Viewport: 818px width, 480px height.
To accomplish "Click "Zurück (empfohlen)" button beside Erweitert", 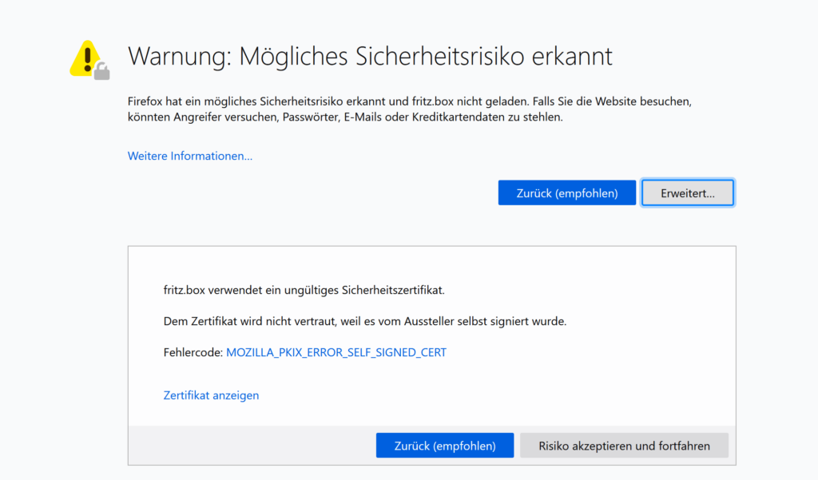I will tap(566, 192).
